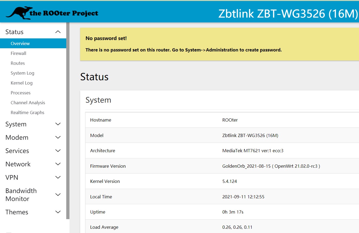Viewport: 359px width, 233px height.
Task: Click the Themes sidebar heading
Action: pos(17,212)
